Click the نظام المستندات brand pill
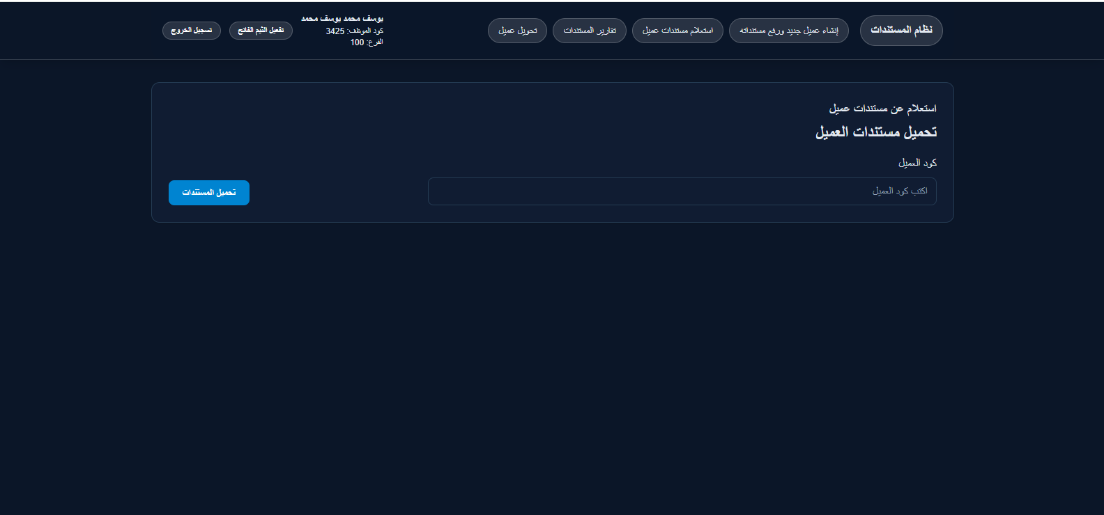This screenshot has width=1104, height=515. [901, 31]
